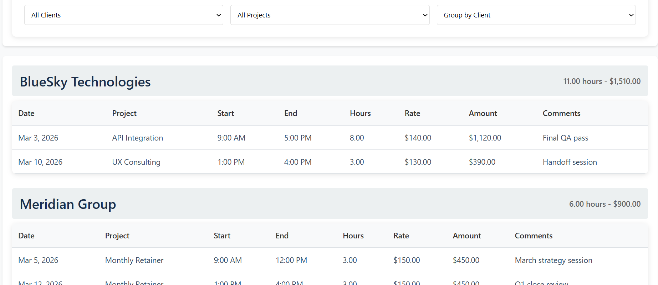Click the Date column header in BlueSky table
658x285 pixels.
(x=26, y=113)
